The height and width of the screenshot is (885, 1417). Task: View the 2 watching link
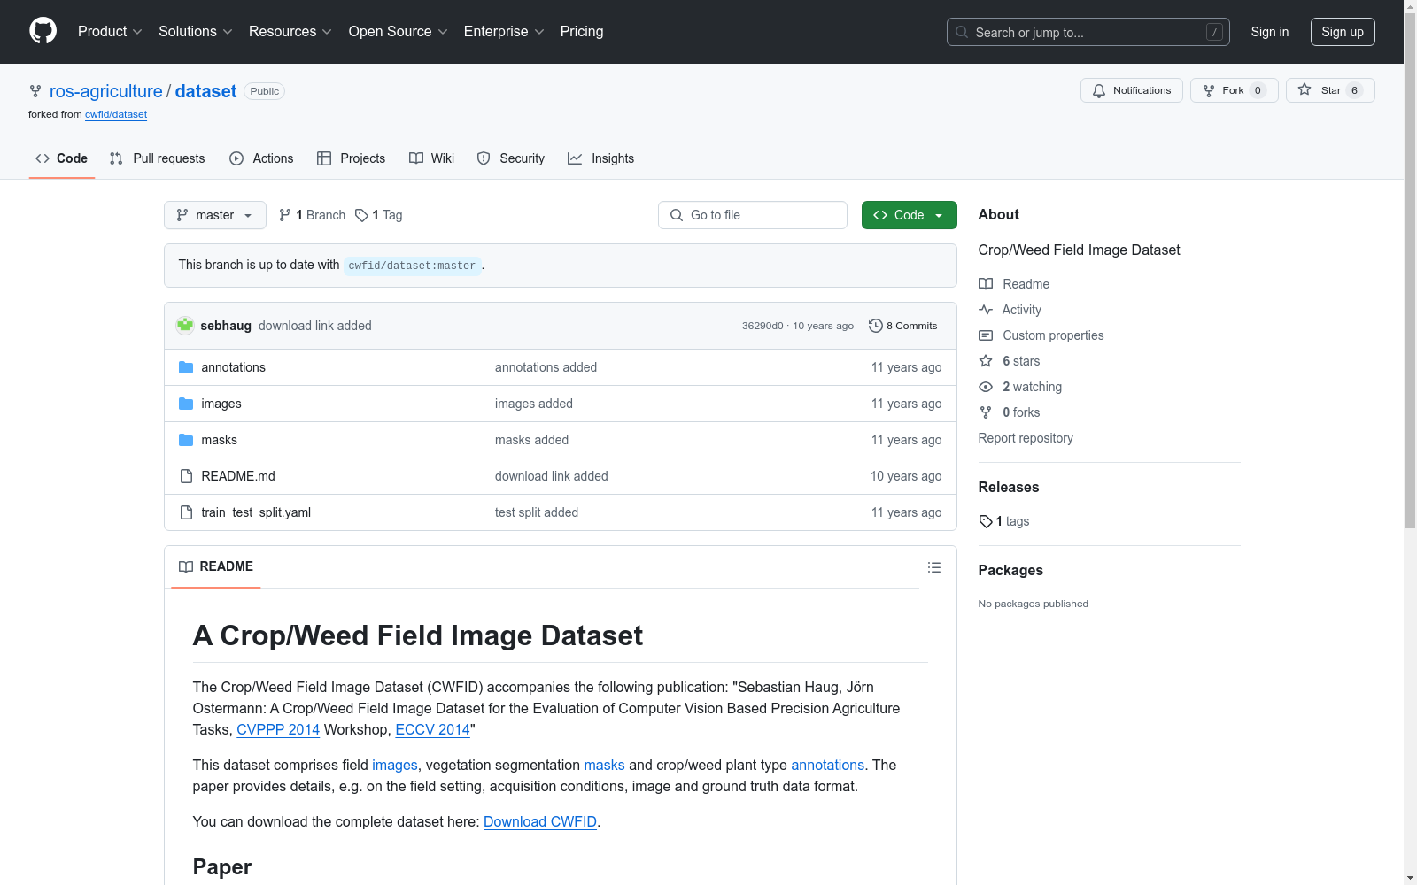(x=1020, y=387)
